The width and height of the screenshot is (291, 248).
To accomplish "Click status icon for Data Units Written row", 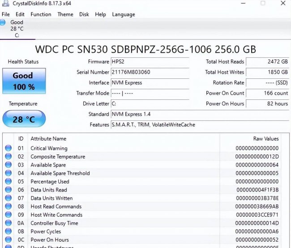I will coord(8,198).
